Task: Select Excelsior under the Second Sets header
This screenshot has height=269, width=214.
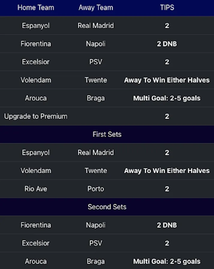Action: 36,243
